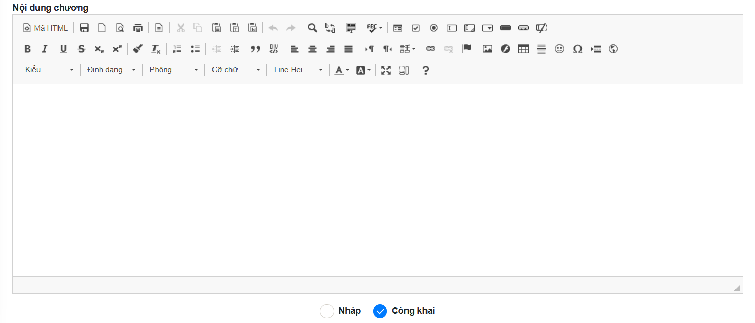Open the Phông font dropdown
This screenshot has height=323, width=755.
(173, 70)
